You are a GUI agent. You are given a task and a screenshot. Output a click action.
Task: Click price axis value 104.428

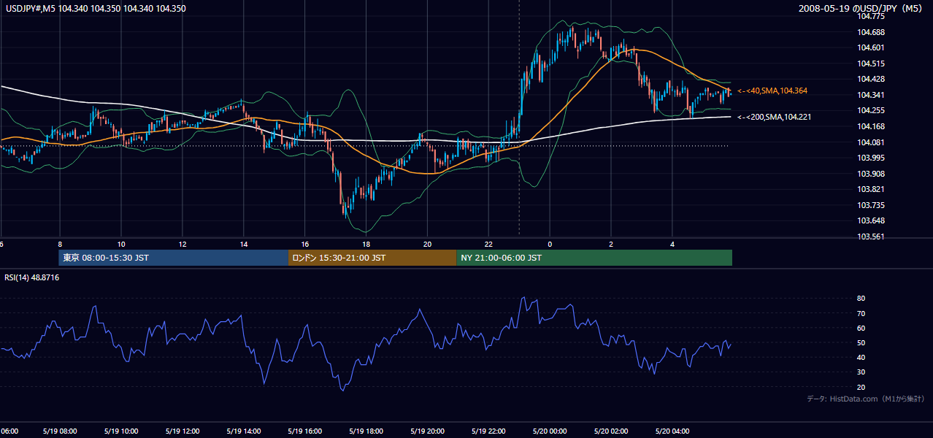[x=872, y=79]
